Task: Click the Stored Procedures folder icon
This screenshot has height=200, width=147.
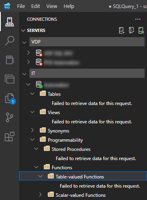Action: point(47,149)
